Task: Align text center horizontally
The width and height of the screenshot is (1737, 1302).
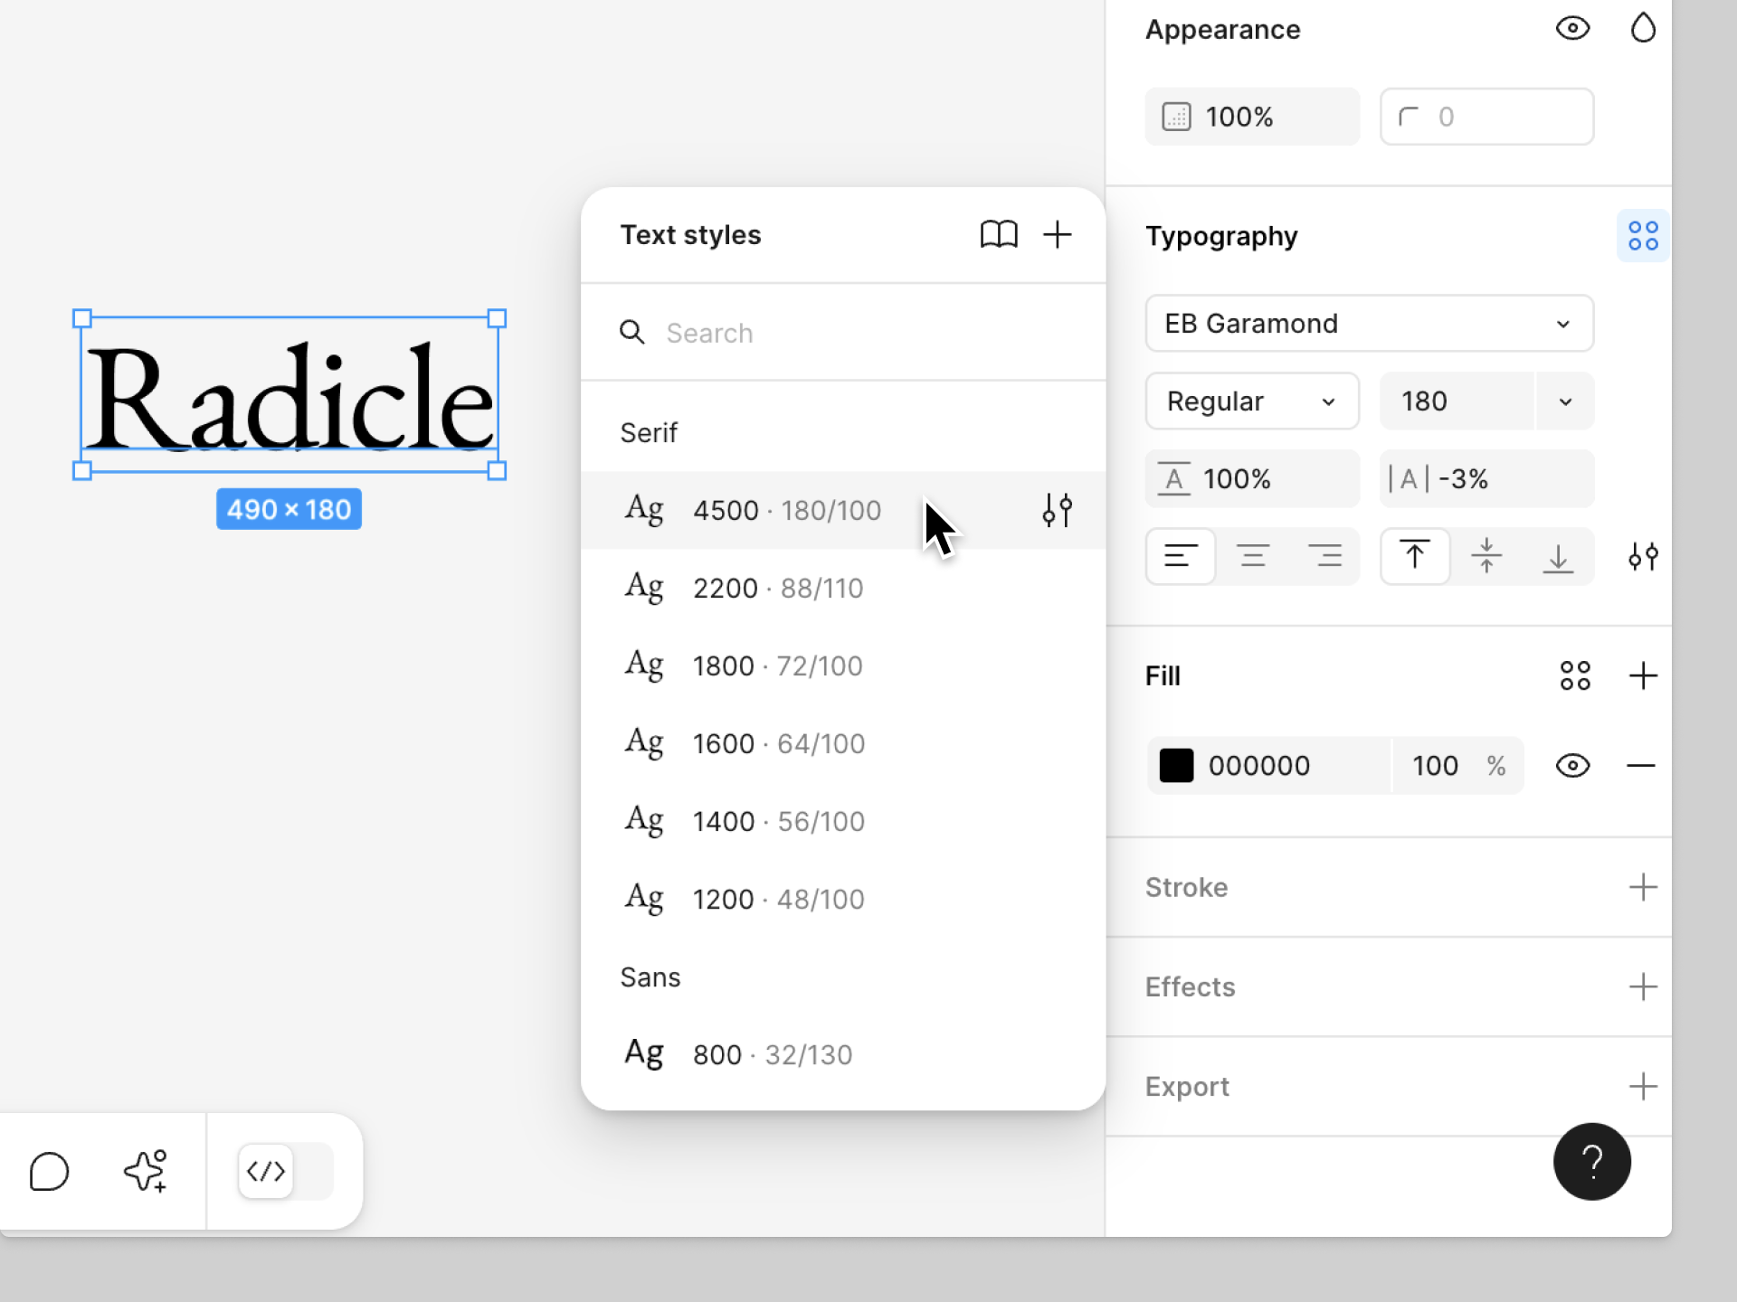Action: (x=1253, y=556)
